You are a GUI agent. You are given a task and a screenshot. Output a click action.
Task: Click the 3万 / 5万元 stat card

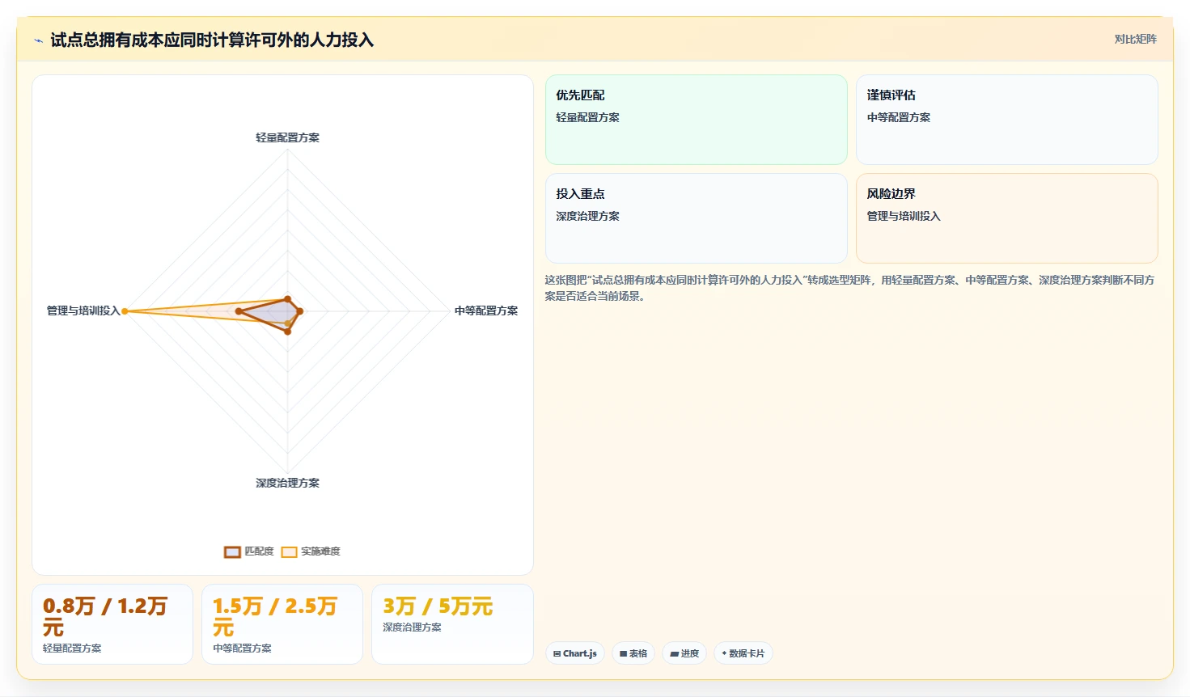coord(452,624)
